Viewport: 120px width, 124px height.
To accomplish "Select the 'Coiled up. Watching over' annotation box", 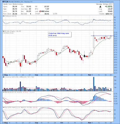I will click(60, 34).
